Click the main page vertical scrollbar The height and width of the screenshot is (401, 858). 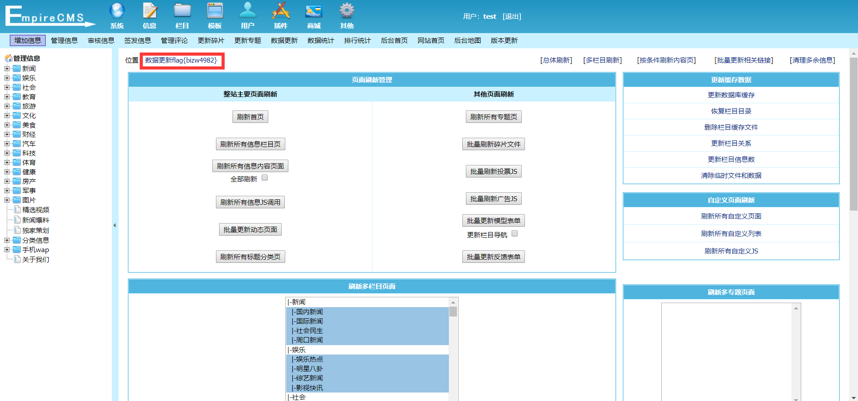point(854,134)
